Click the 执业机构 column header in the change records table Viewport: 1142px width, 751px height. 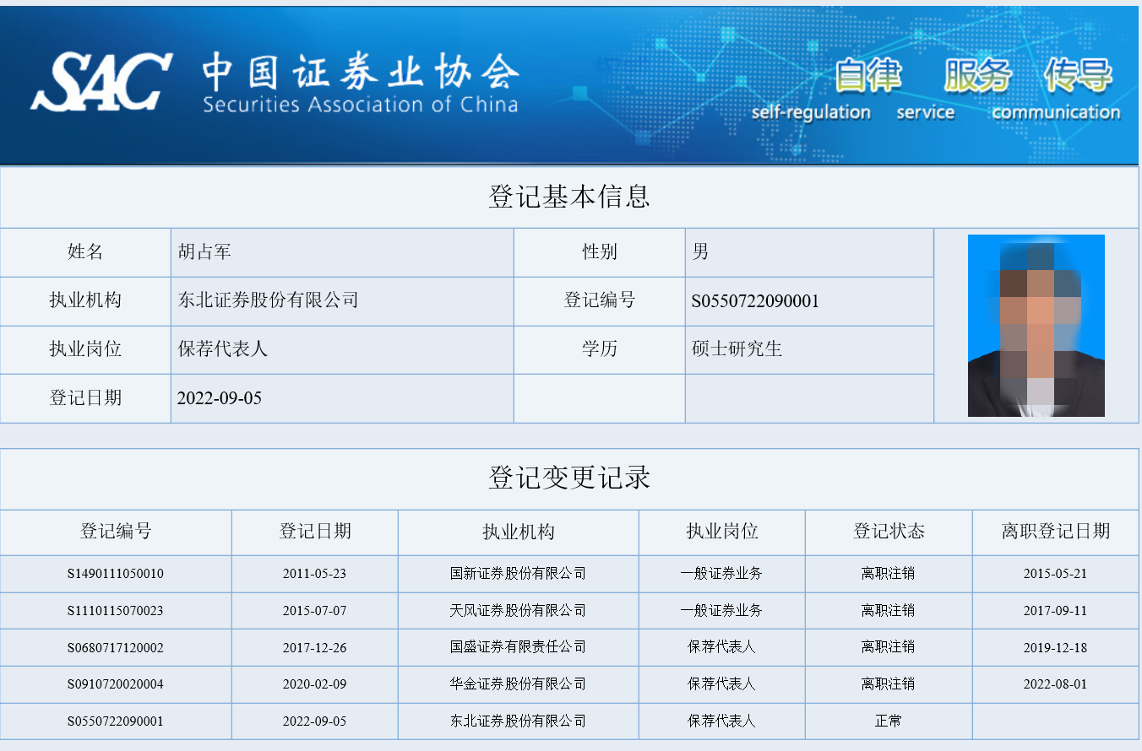(519, 532)
